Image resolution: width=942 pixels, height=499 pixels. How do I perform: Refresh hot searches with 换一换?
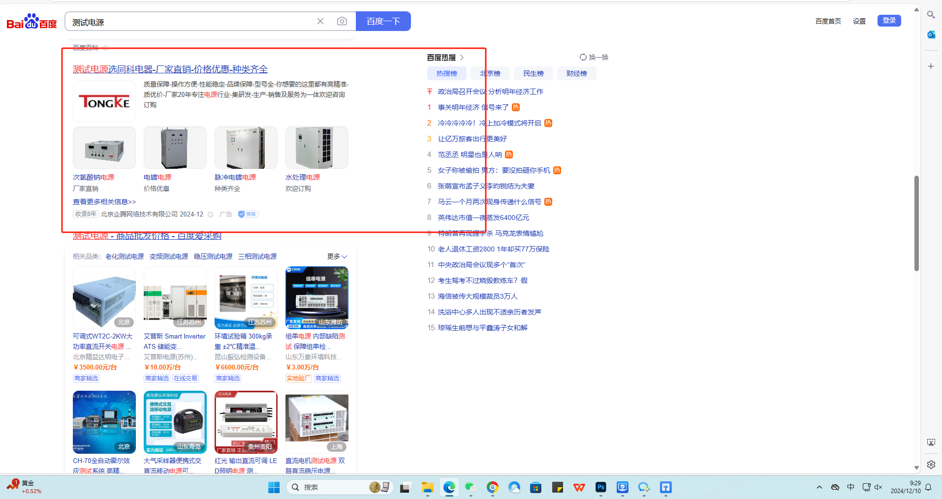tap(594, 57)
